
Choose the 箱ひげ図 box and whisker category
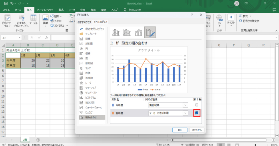(x=92, y=102)
